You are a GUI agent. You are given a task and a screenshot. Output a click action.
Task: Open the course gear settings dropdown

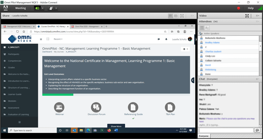tap(185, 49)
